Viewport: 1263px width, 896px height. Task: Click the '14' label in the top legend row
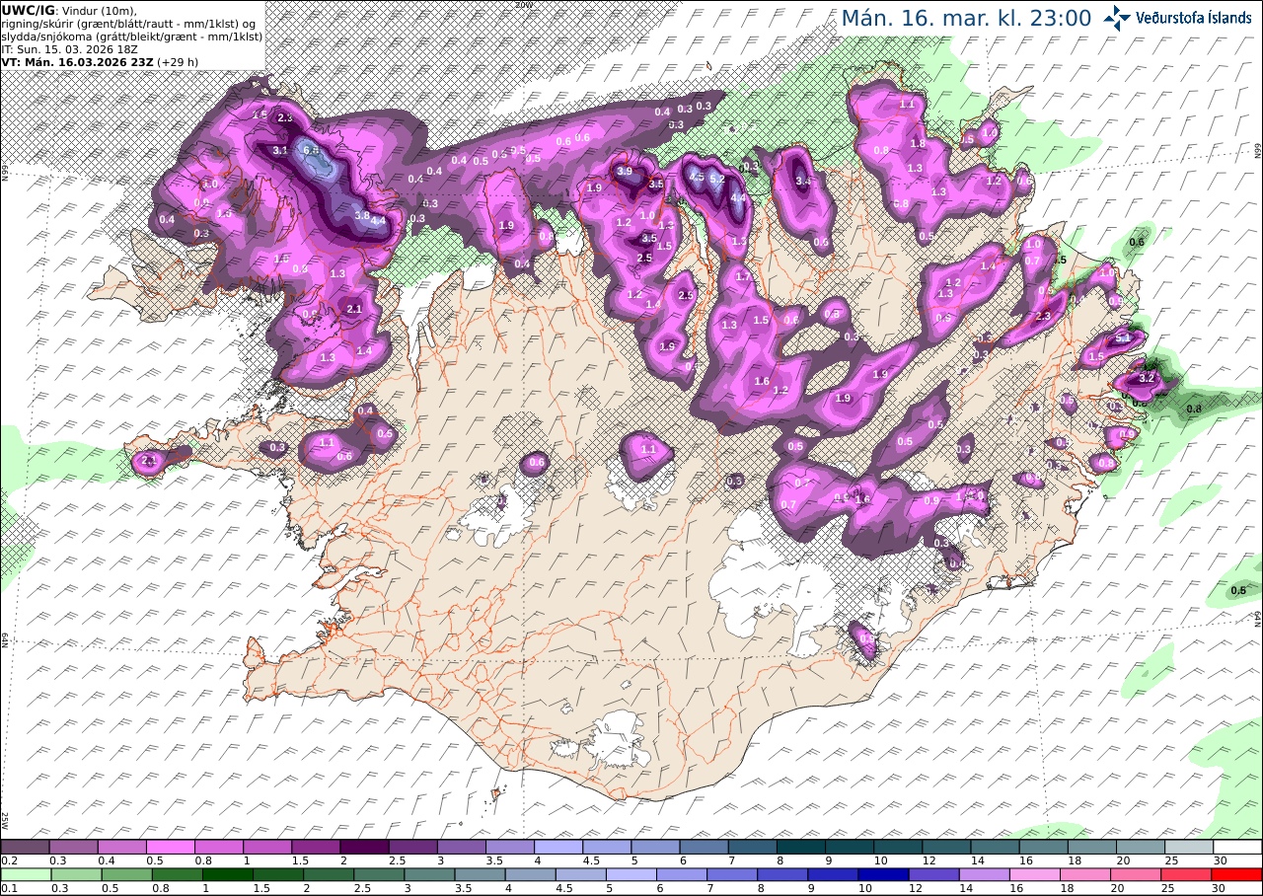click(977, 860)
